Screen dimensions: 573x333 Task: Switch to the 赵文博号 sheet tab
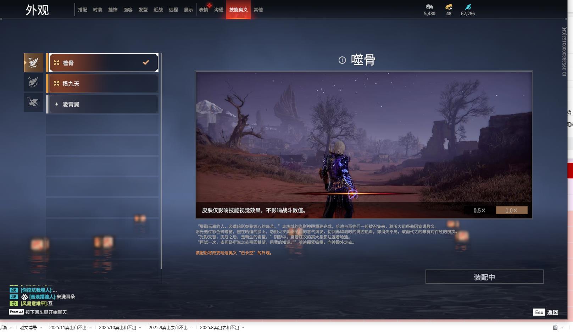28,328
